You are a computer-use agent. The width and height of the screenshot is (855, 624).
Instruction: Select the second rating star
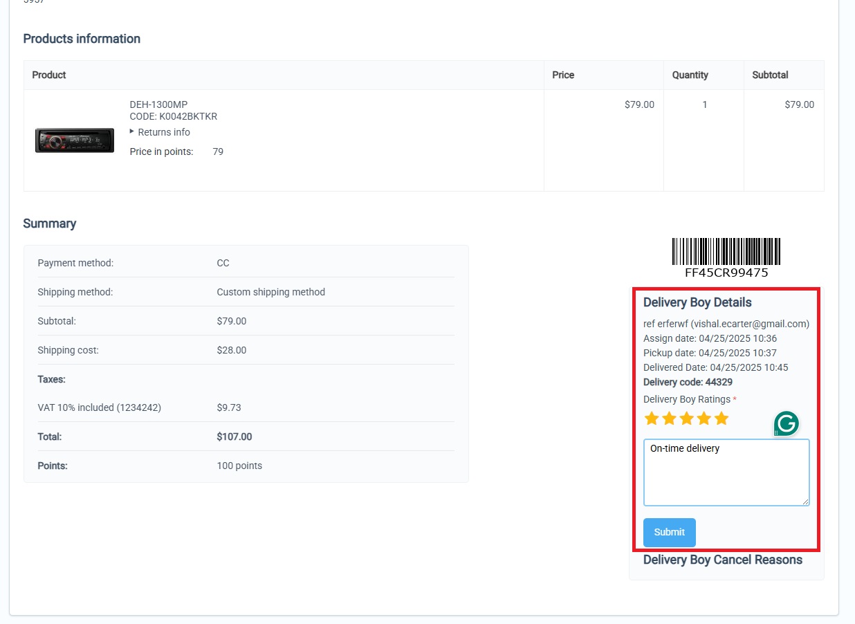pos(669,419)
